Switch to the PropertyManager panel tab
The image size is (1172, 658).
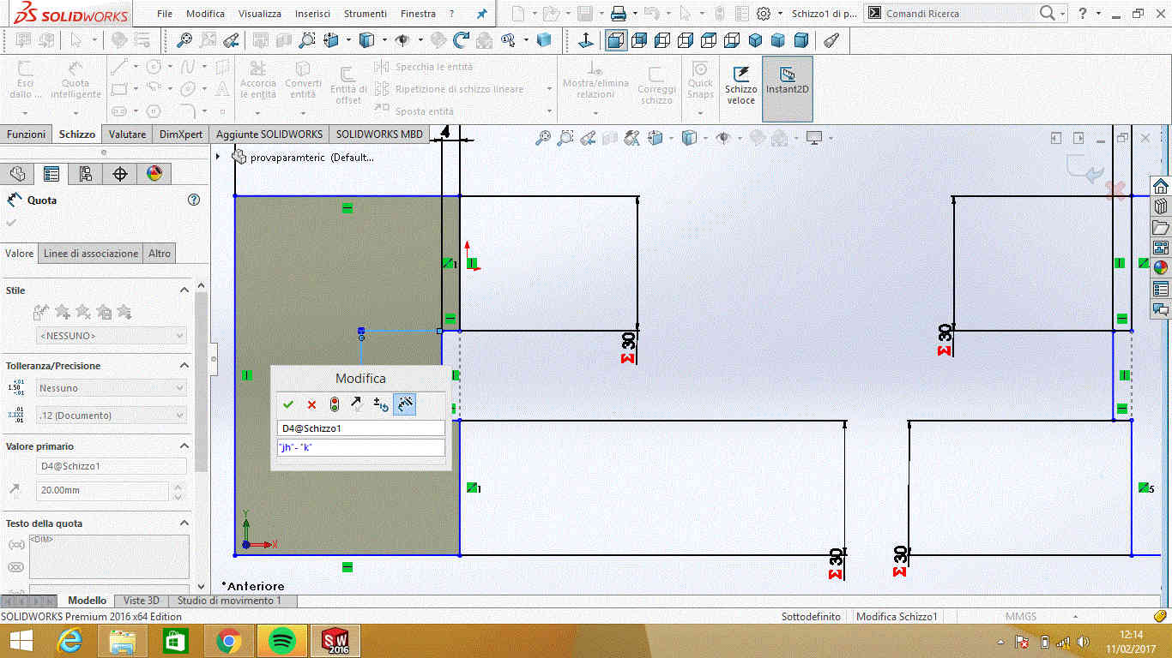click(x=51, y=174)
